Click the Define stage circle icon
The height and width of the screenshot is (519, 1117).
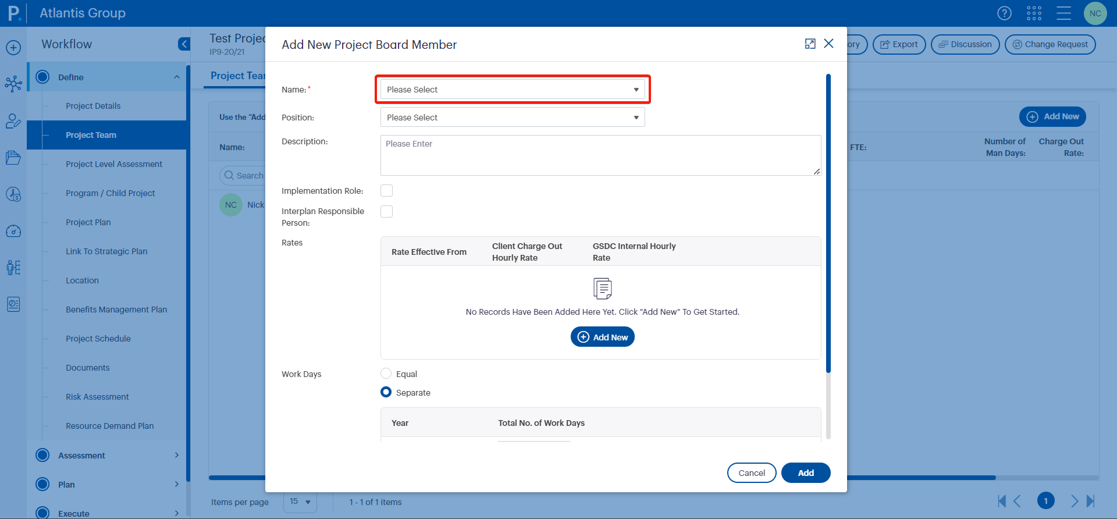pos(42,77)
